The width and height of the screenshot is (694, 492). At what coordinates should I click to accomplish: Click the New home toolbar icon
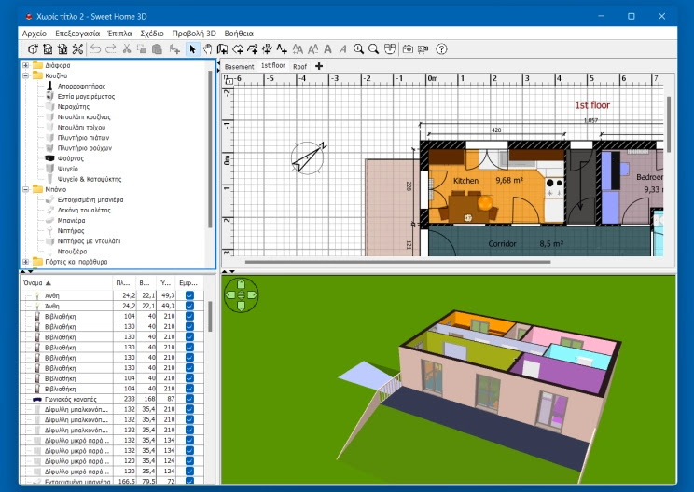click(x=33, y=49)
